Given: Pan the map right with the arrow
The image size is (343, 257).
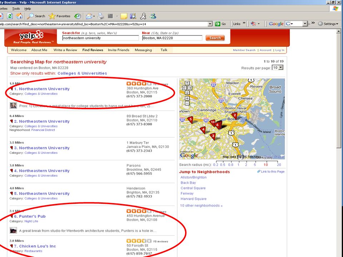Looking at the screenshot, I should click(190, 88).
